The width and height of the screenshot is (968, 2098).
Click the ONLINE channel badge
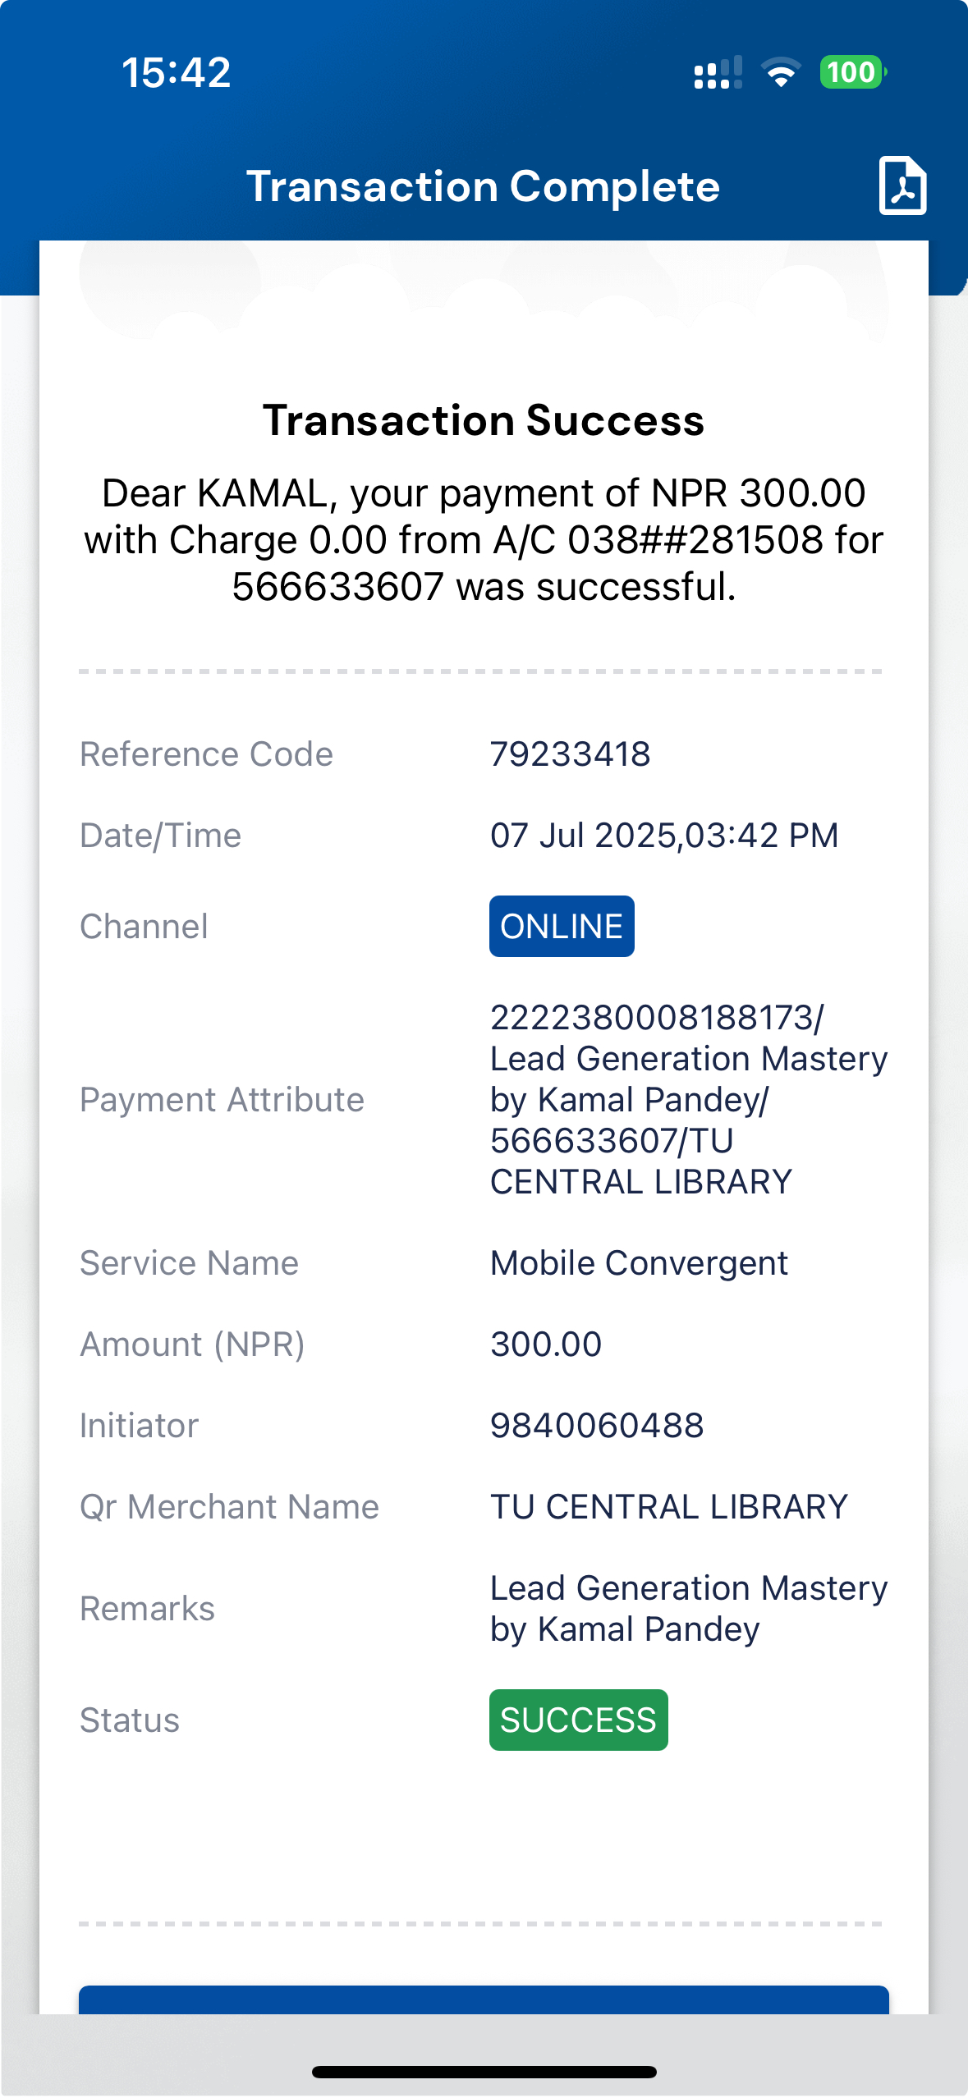click(x=562, y=927)
